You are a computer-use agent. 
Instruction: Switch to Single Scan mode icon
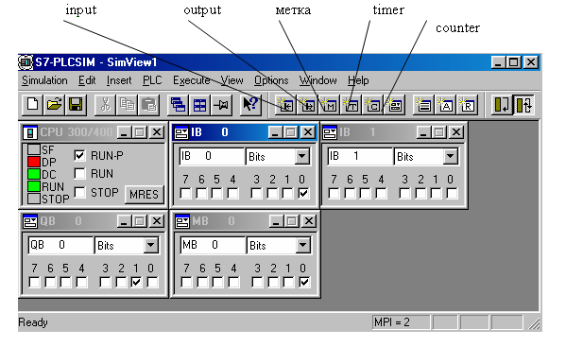[x=502, y=105]
